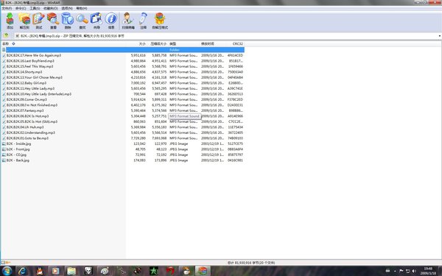
Task: Sort by the Packed size column header
Action: point(158,43)
